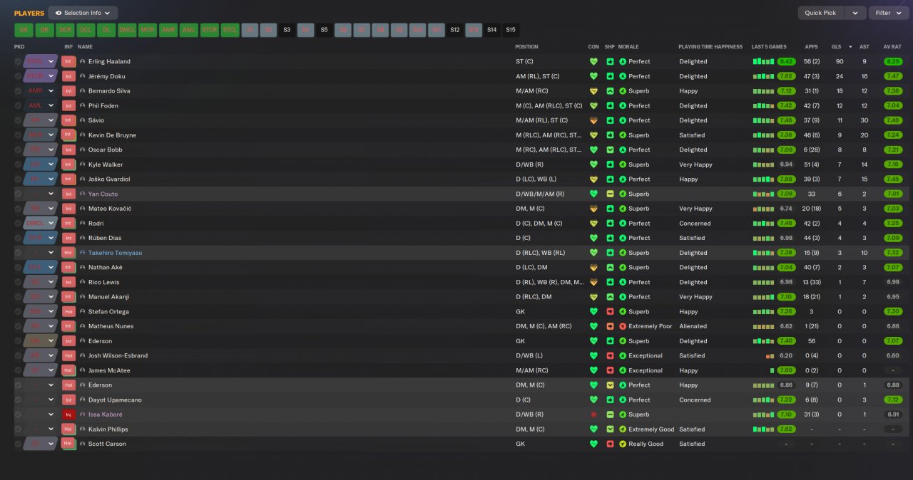The image size is (913, 480).
Task: Open position dropdown for Bernardo Silva
Action: click(x=51, y=91)
